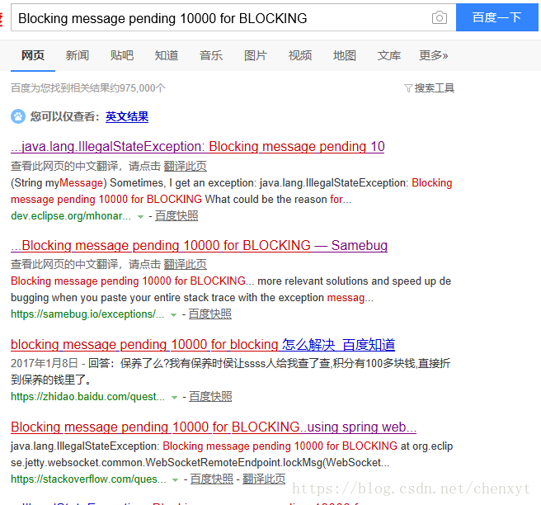Switch to the 新闻 tab
The height and width of the screenshot is (505, 541).
click(78, 55)
